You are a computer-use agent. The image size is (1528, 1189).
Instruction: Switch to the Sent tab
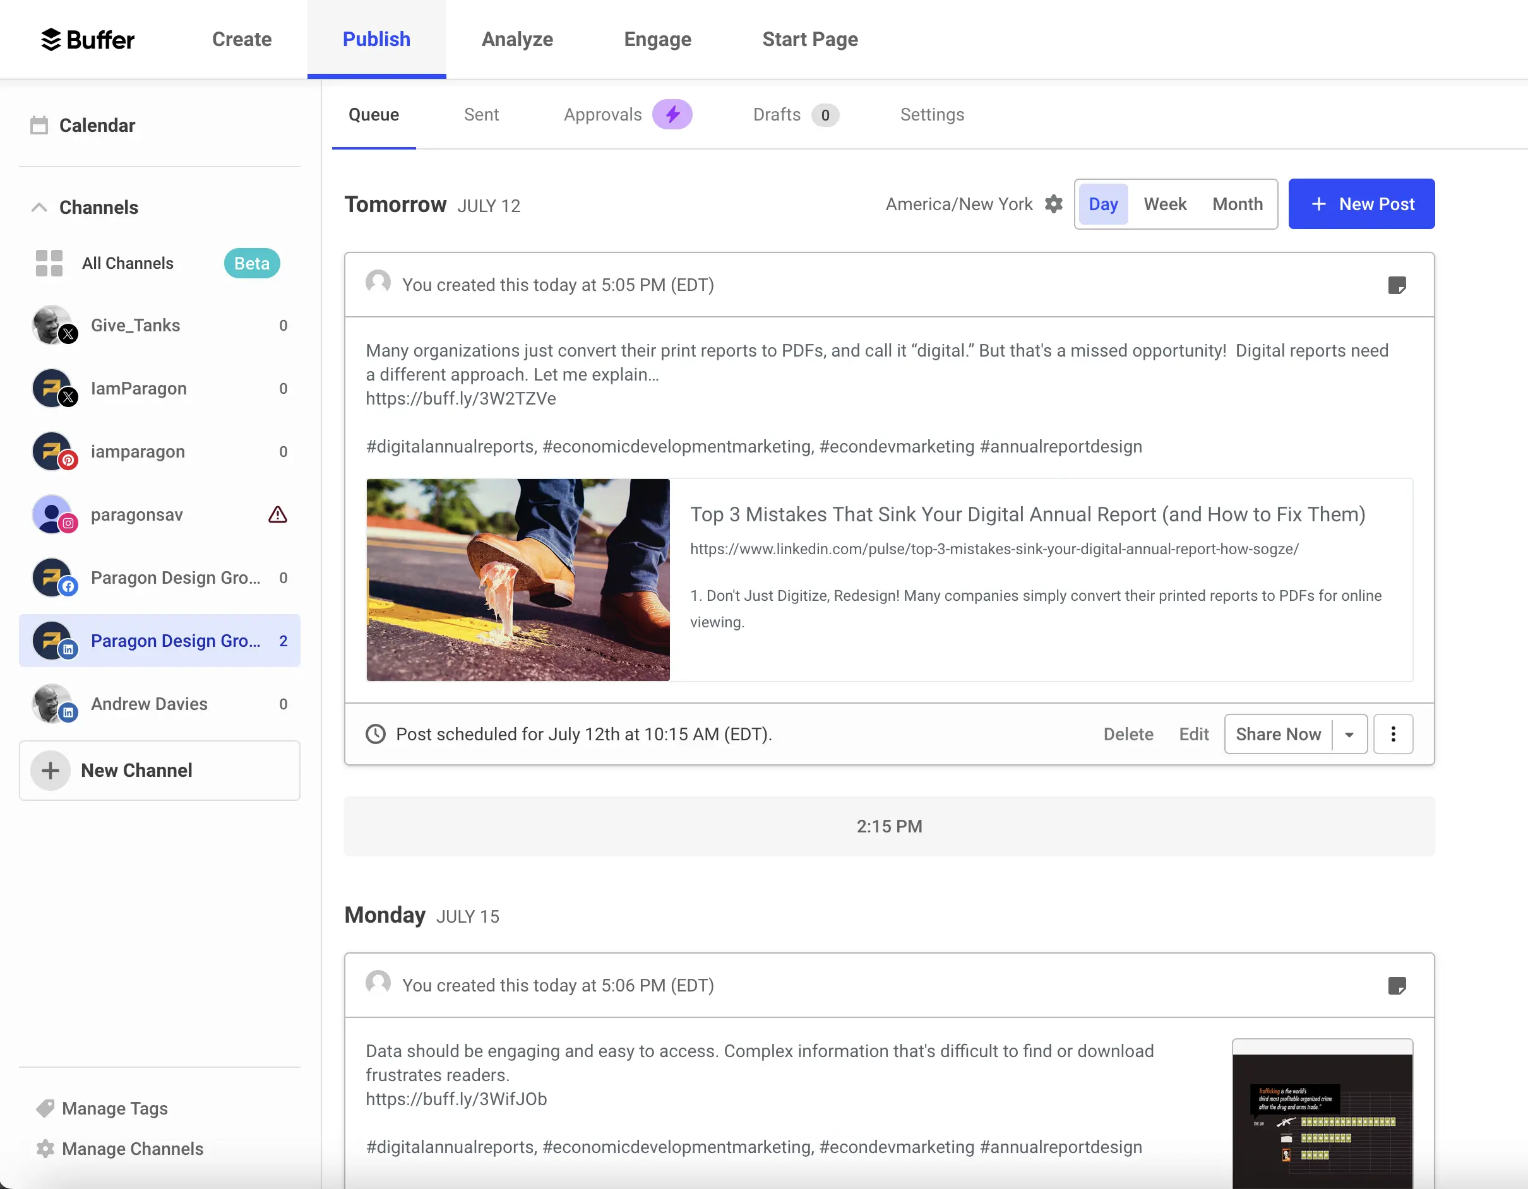481,114
